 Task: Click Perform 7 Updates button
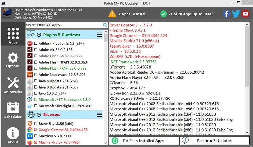(x=214, y=141)
